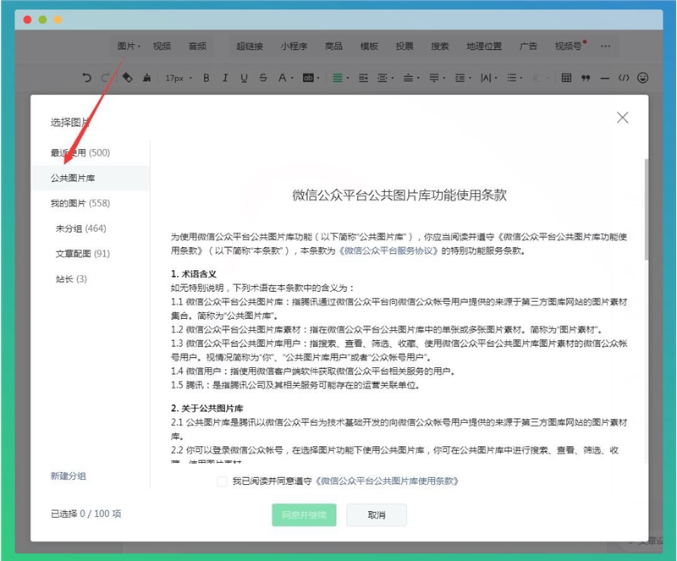The height and width of the screenshot is (561, 677).
Task: Select 地理位置 in the insert bar
Action: (x=484, y=47)
